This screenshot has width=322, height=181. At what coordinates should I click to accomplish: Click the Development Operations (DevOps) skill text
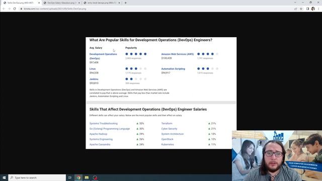(103, 56)
